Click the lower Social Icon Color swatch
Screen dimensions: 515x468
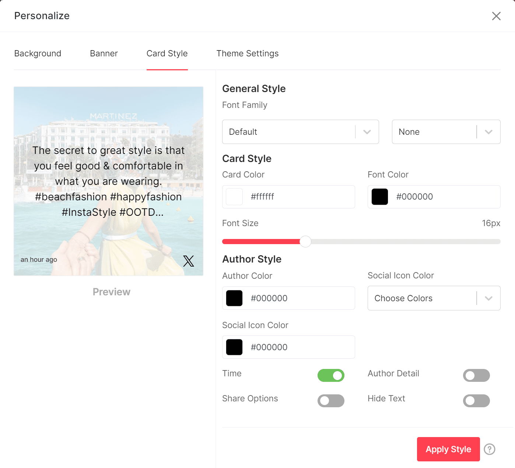234,347
